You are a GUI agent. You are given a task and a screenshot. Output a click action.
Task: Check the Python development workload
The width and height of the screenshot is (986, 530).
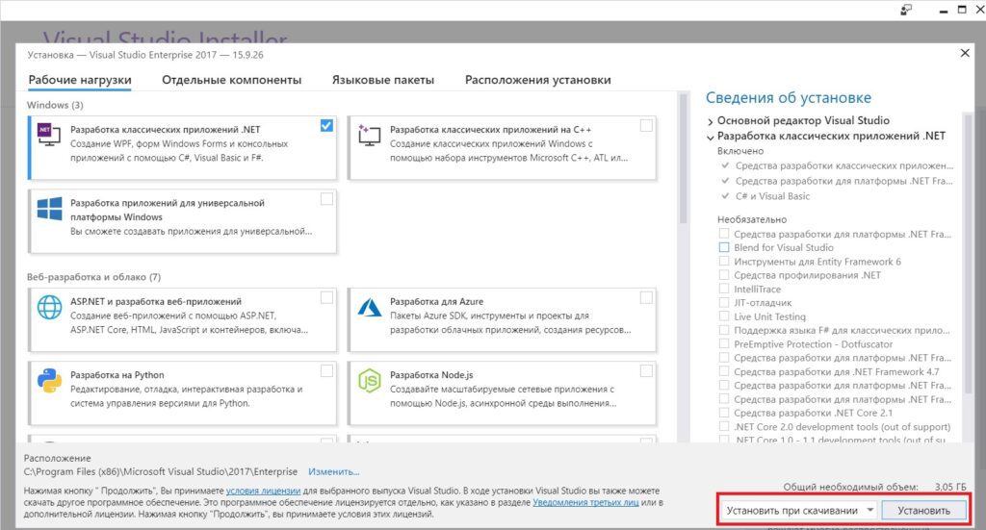326,371
